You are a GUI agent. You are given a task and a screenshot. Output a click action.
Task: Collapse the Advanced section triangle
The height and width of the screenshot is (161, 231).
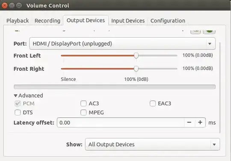coord(15,95)
